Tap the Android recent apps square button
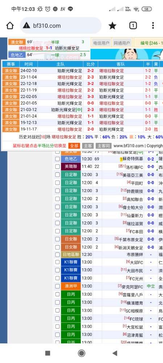Image resolution: width=163 pixels, height=363 pixels. click(x=48, y=353)
